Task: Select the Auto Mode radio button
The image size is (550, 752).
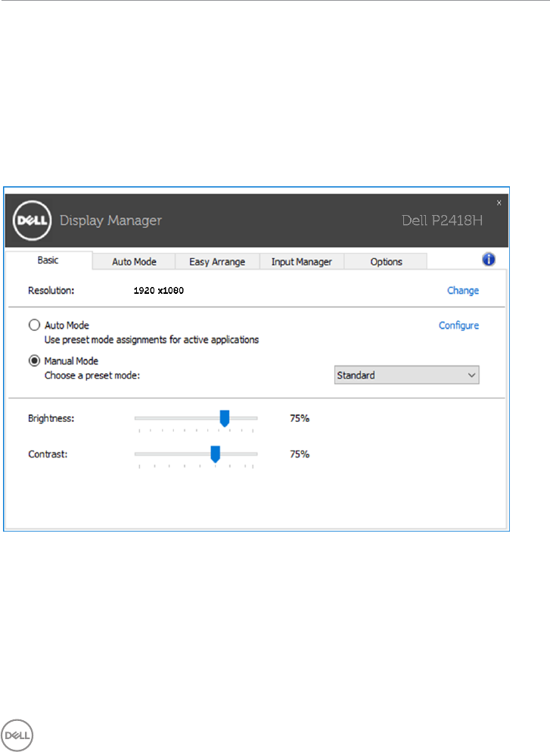Action: click(34, 325)
